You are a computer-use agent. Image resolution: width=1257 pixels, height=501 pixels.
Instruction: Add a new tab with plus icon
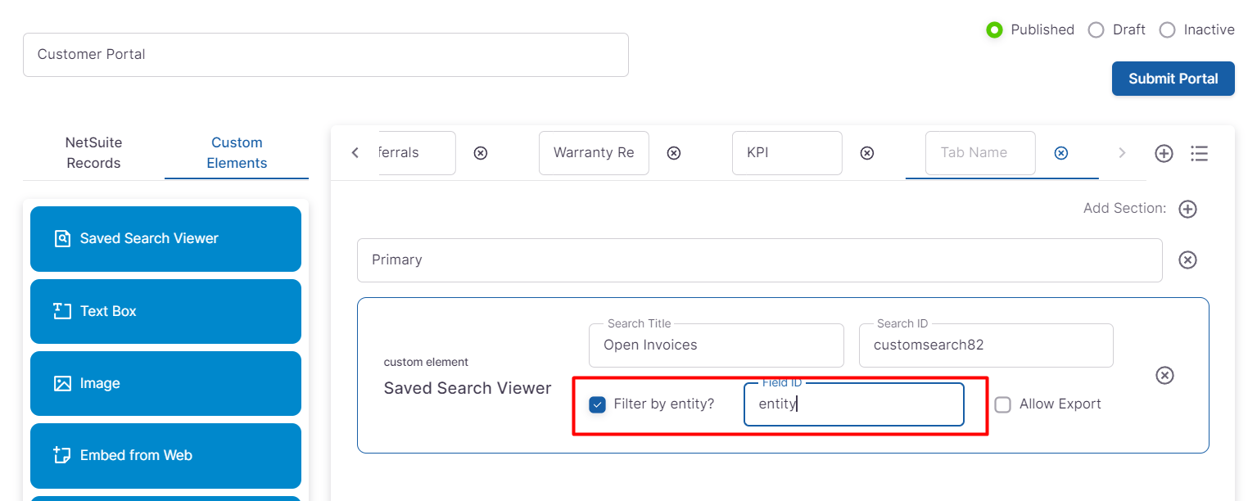1164,153
